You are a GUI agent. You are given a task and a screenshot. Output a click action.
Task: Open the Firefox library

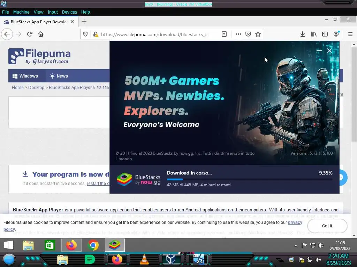(314, 34)
